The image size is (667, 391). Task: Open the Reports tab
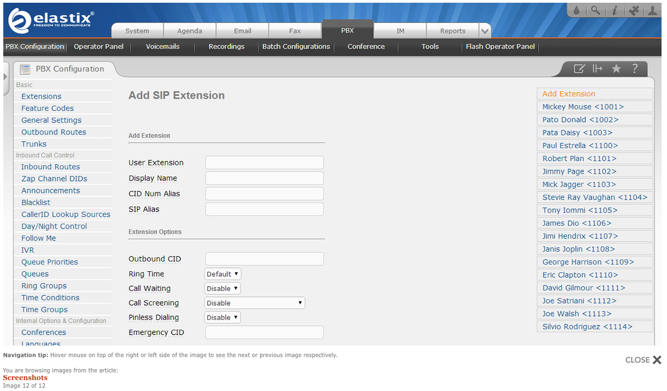point(453,31)
